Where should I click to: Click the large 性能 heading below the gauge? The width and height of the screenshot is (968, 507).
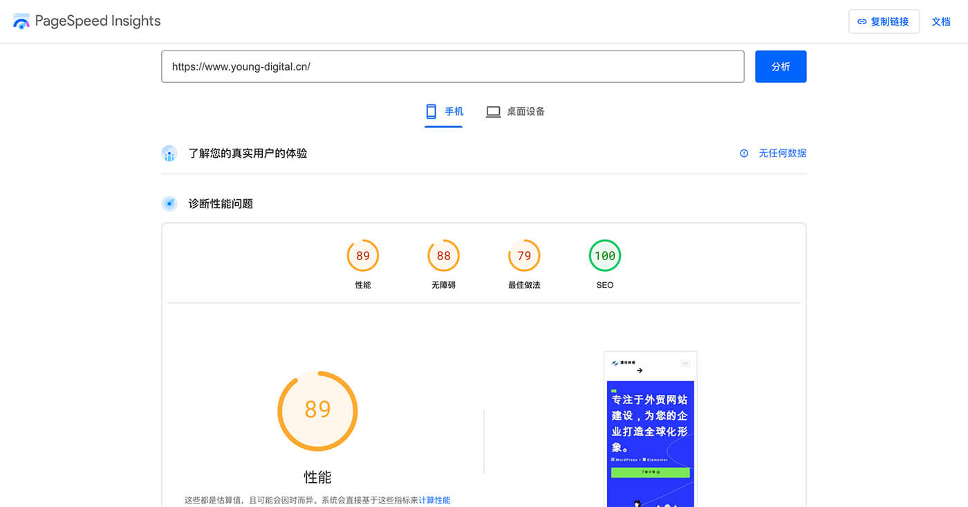318,477
